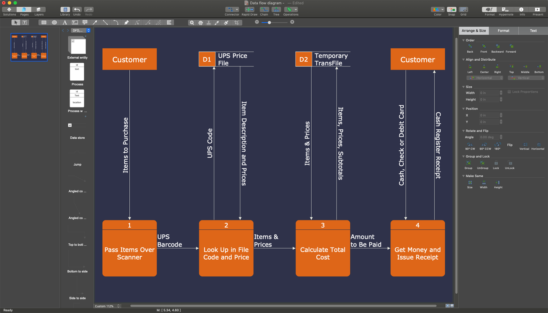Open the Solutions panel
Screen dimensions: 548x313
click(9, 11)
